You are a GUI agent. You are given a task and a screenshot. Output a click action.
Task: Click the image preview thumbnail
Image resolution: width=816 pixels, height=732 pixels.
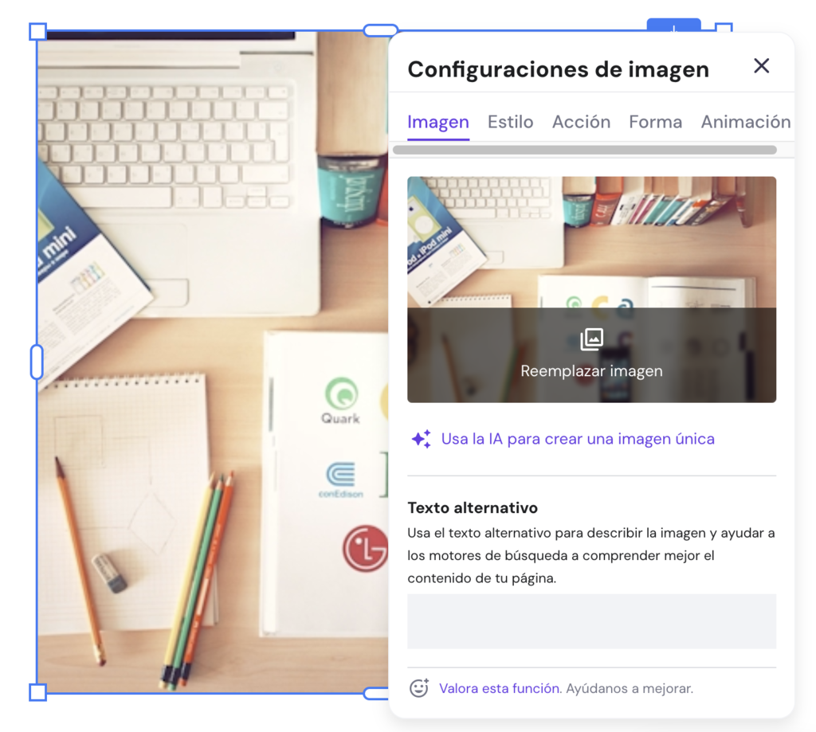(591, 239)
